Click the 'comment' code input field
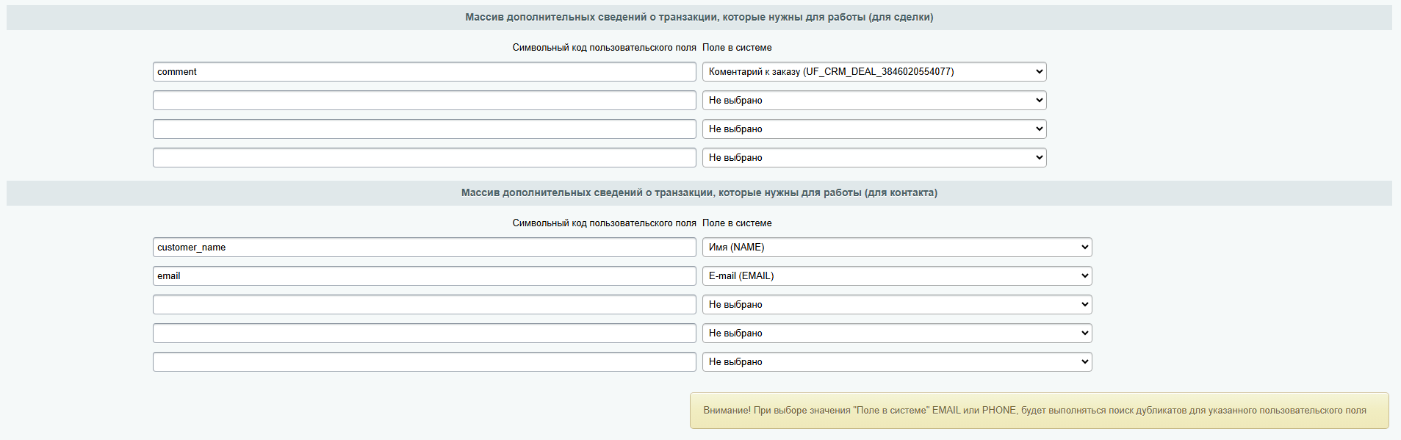 (x=424, y=72)
